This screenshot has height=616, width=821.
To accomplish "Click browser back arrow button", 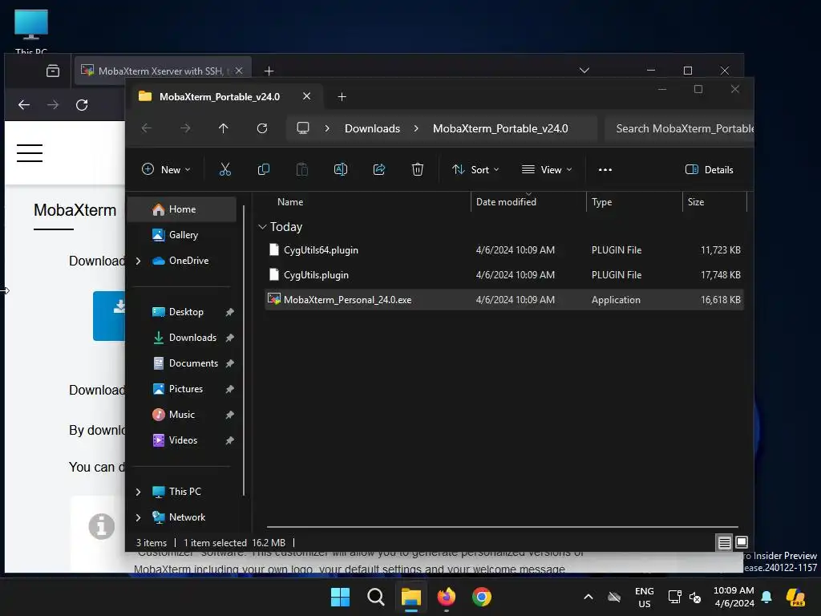I will [x=24, y=105].
